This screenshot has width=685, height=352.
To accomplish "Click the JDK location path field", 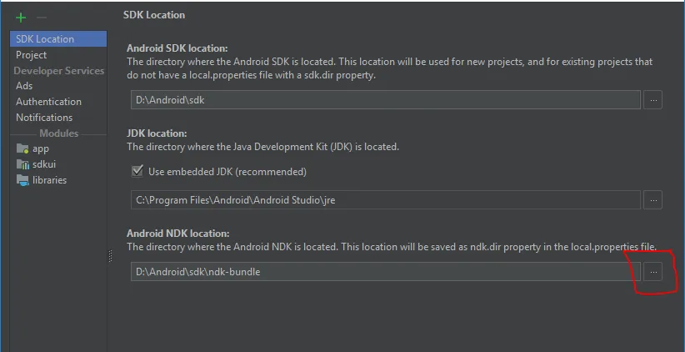I will (385, 200).
